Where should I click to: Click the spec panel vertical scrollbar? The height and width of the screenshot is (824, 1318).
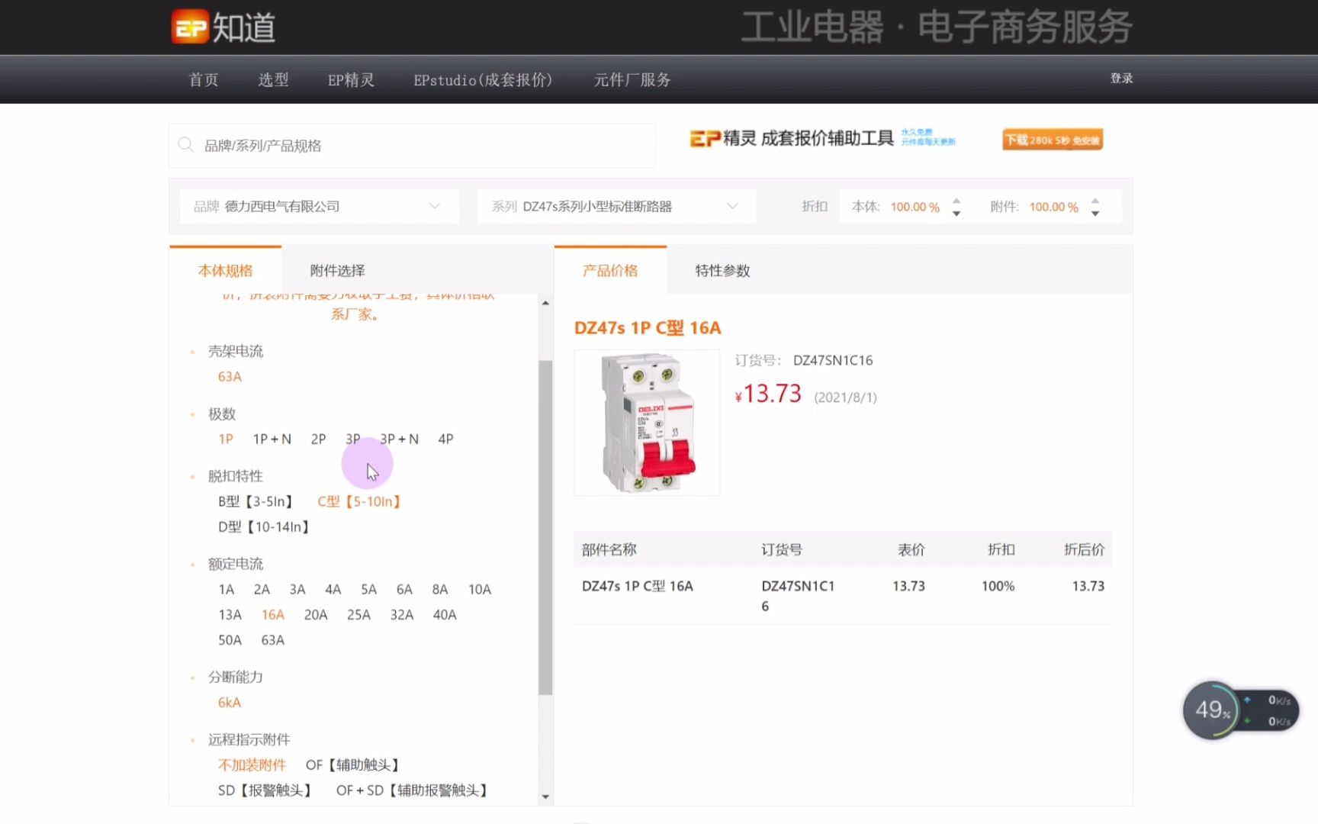545,527
